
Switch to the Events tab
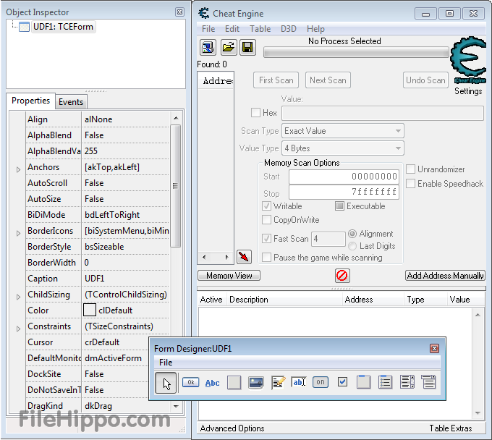[x=71, y=102]
